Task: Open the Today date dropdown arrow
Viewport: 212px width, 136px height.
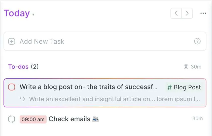Action: coord(33,14)
